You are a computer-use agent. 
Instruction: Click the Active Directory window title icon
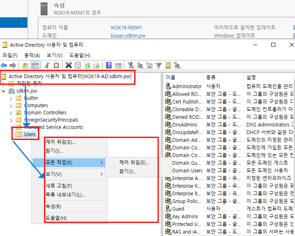tap(5, 45)
